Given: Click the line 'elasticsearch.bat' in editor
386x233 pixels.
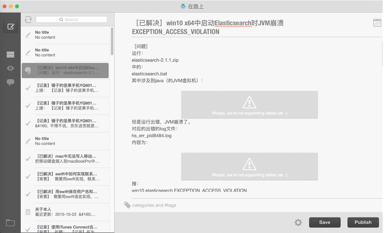Looking at the screenshot, I should tap(150, 74).
